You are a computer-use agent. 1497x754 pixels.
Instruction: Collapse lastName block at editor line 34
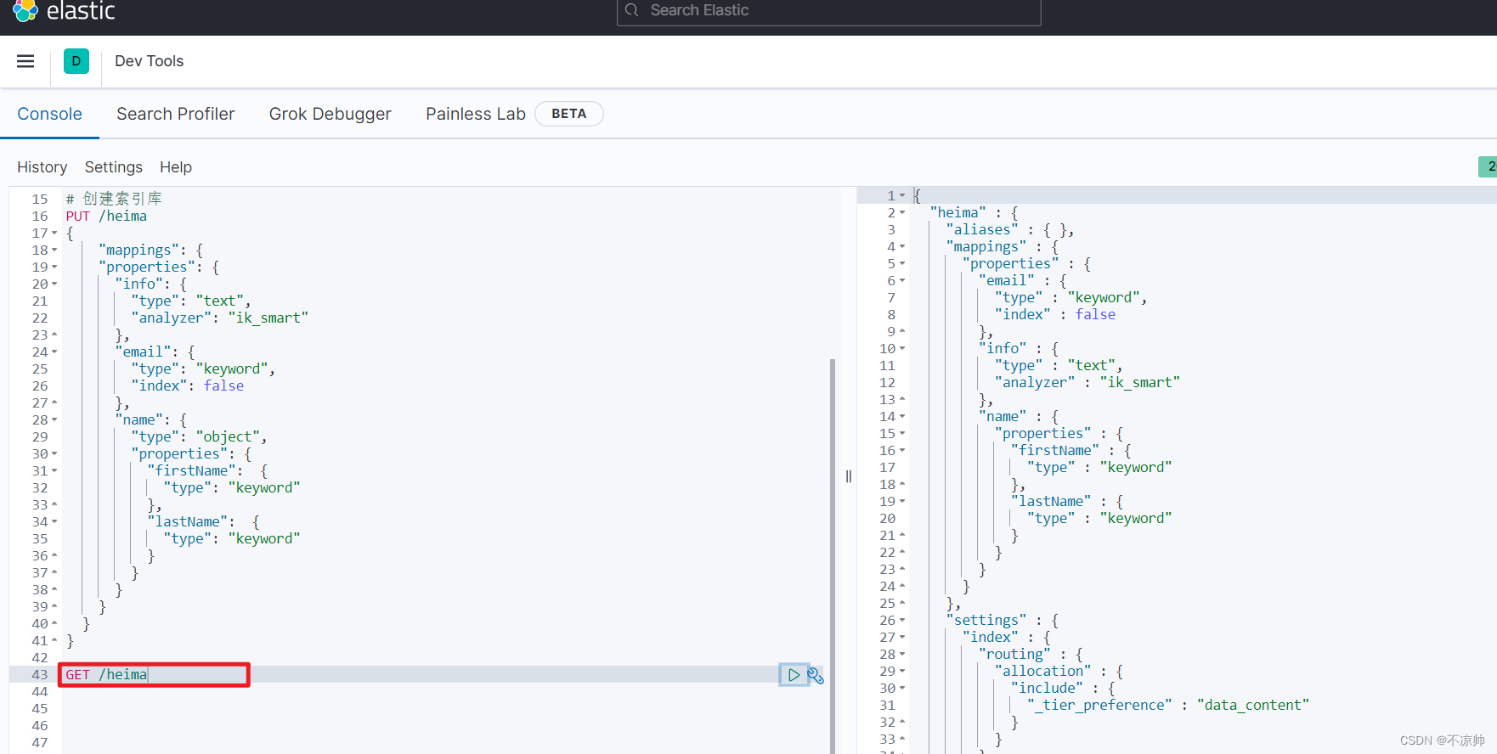pos(54,521)
